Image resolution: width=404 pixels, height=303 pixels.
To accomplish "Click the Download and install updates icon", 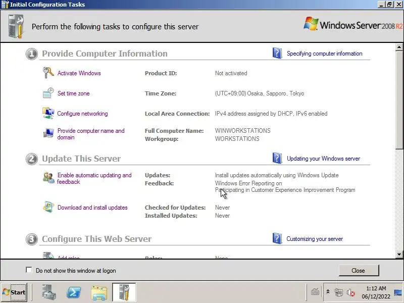I will point(48,207).
